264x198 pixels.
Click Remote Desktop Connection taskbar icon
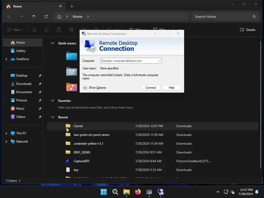(x=161, y=192)
